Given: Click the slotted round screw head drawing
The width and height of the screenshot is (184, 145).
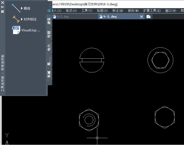Looking at the screenshot, I should point(92,60).
